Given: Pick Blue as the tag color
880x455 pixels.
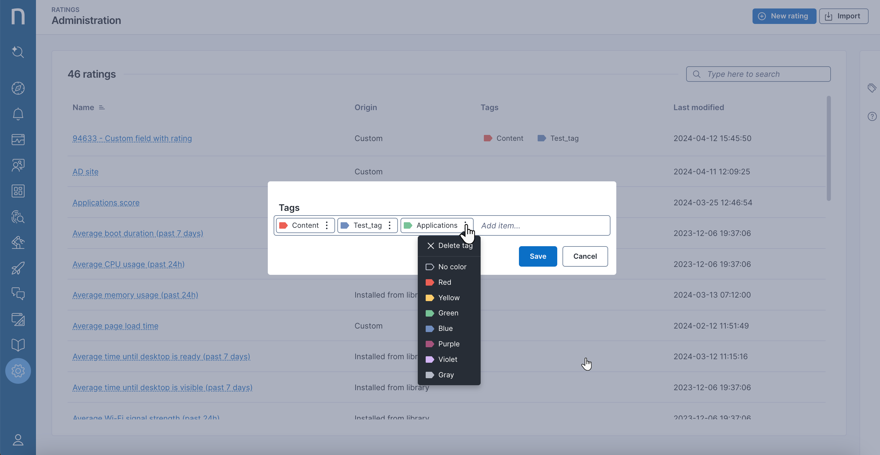Looking at the screenshot, I should (x=449, y=328).
